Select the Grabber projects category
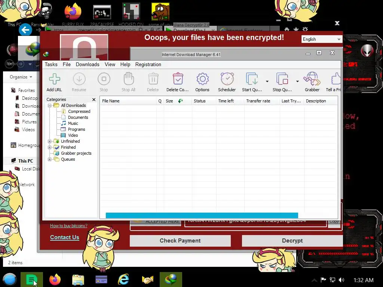 point(76,153)
